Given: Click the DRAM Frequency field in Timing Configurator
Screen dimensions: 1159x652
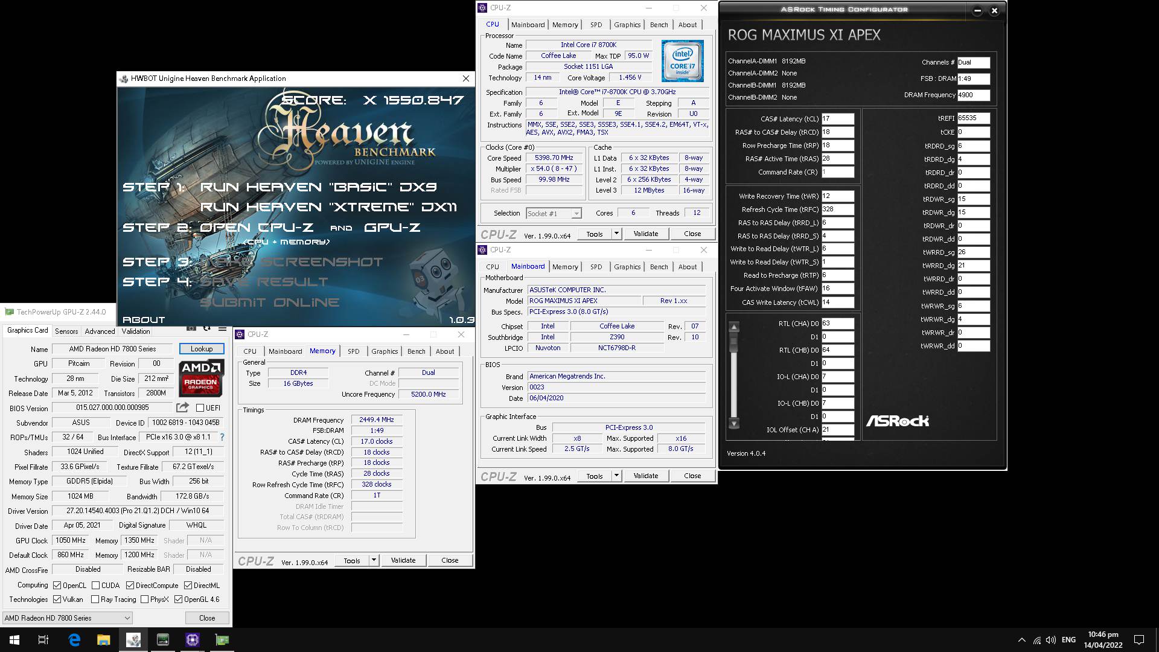Looking at the screenshot, I should click(x=973, y=95).
